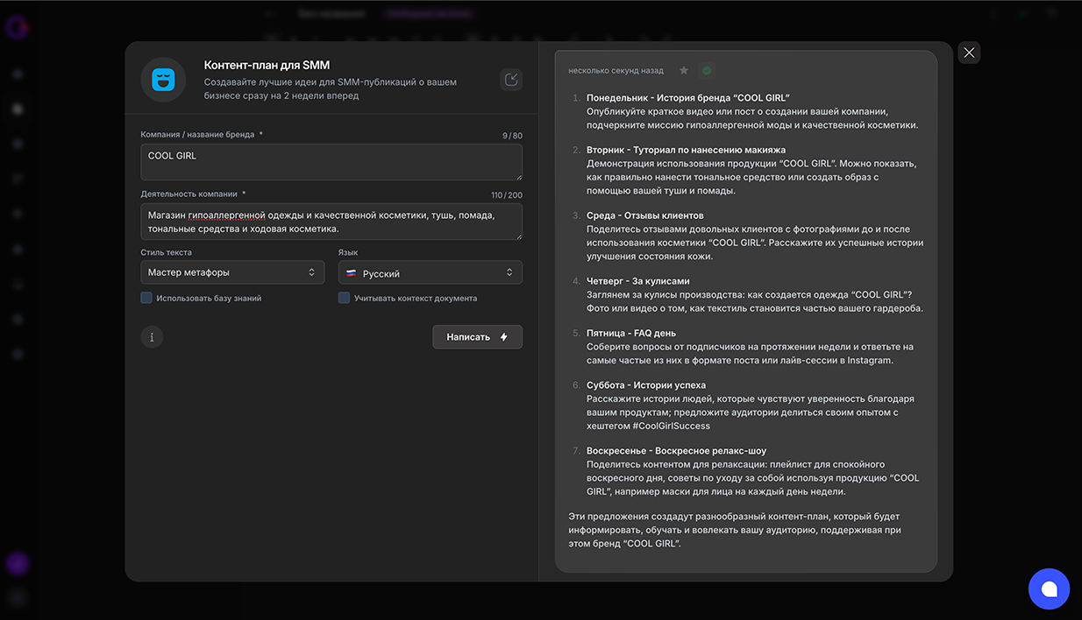Viewport: 1082px width, 620px height.
Task: Click the character counter 110 / 200
Action: (507, 195)
